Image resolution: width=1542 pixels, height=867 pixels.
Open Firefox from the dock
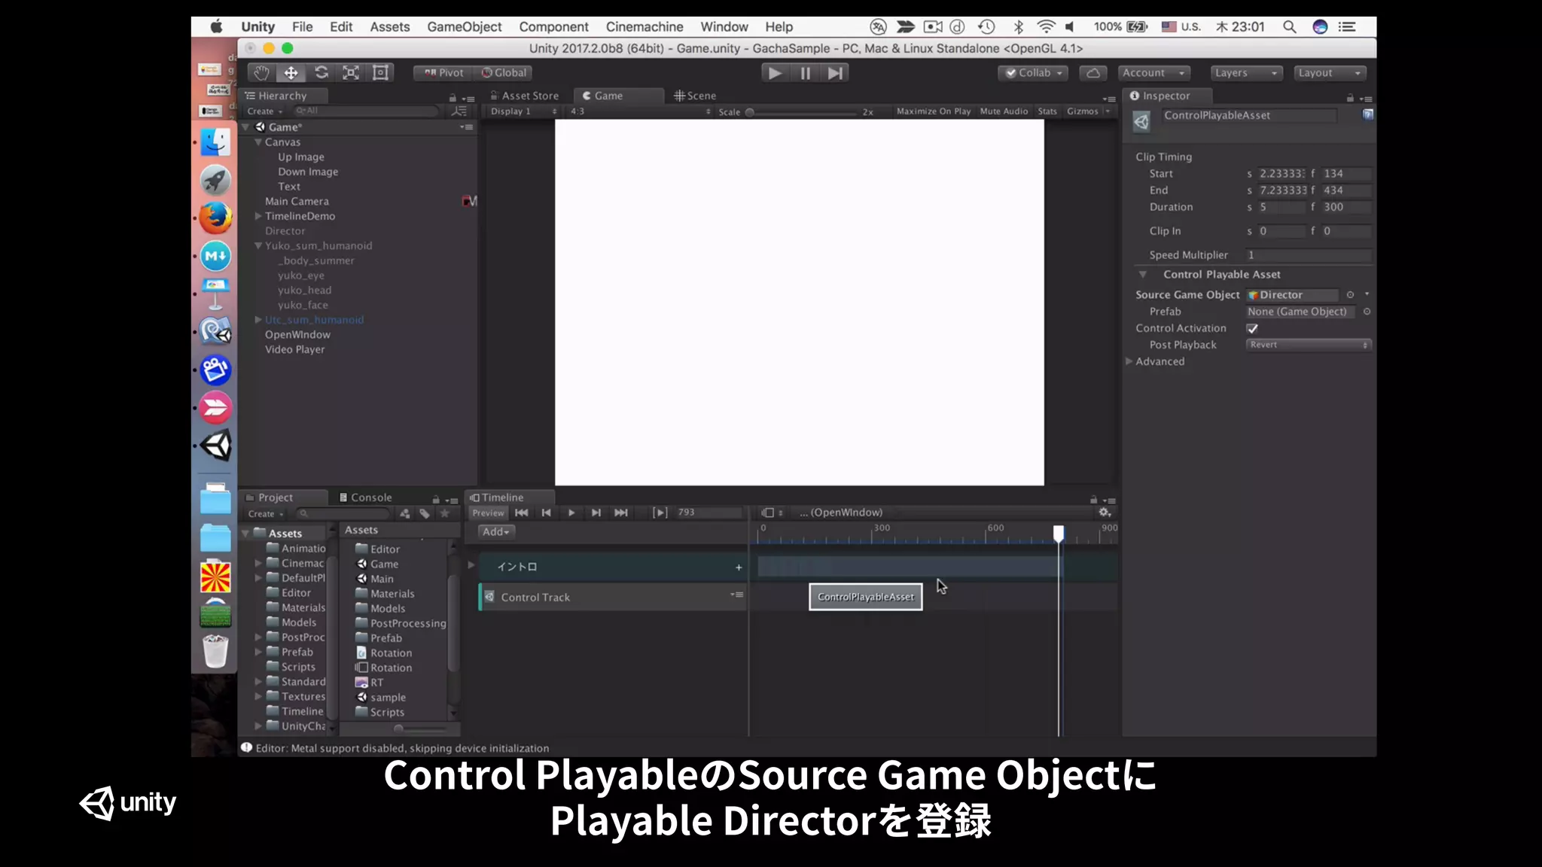[x=215, y=218]
